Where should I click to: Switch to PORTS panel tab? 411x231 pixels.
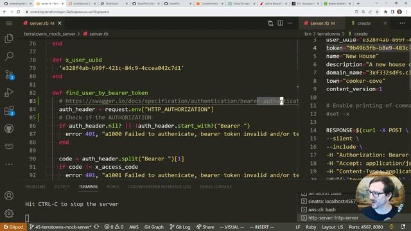[x=113, y=187]
